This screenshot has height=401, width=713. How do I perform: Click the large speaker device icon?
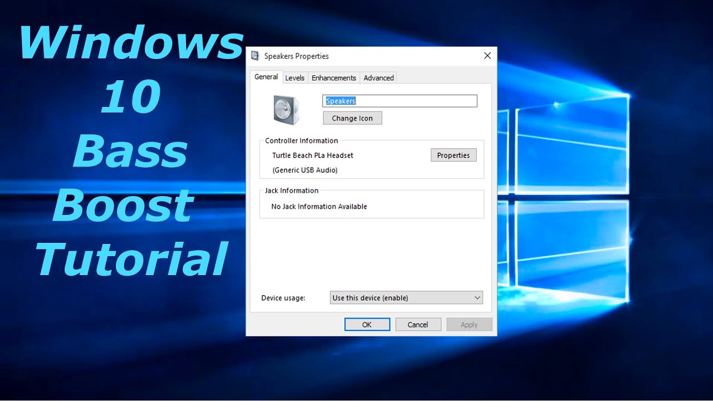(x=286, y=110)
